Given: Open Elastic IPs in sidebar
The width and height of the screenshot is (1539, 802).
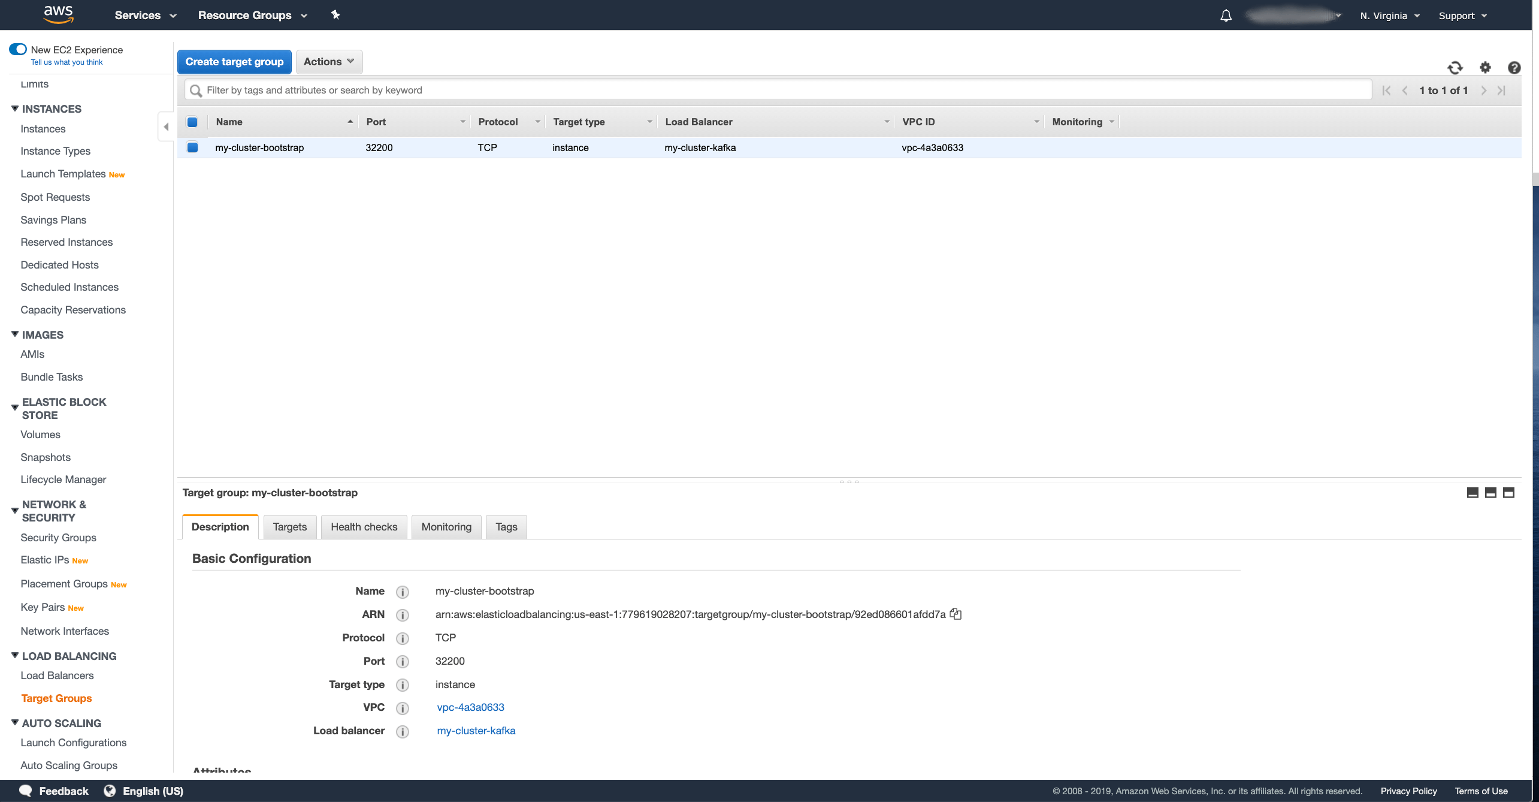Looking at the screenshot, I should click(x=45, y=560).
